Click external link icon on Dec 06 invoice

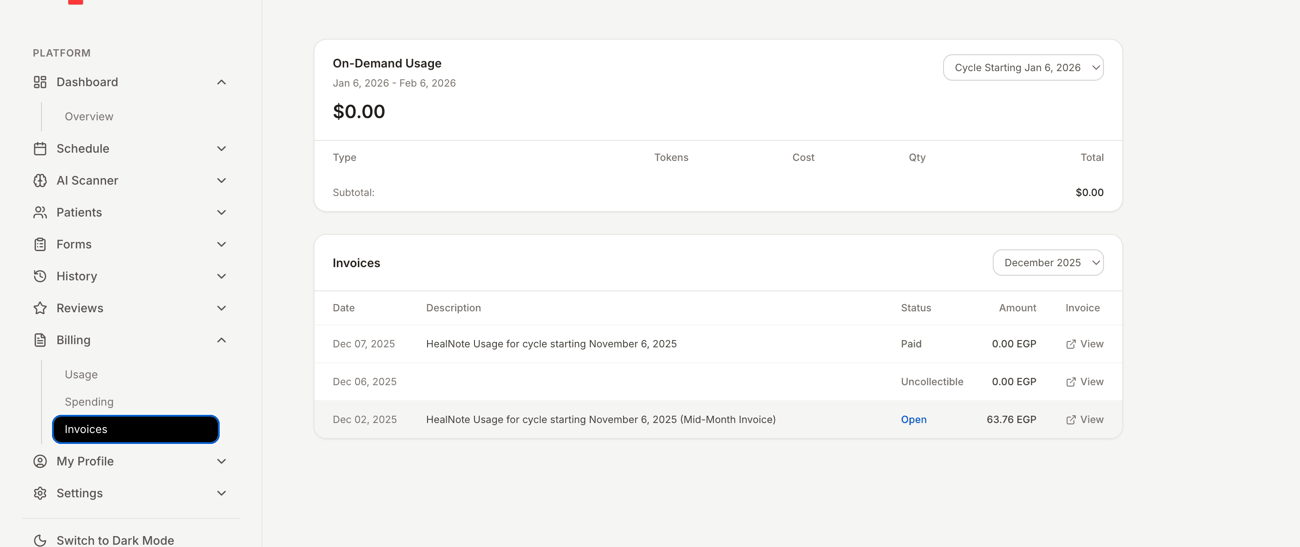coord(1070,382)
